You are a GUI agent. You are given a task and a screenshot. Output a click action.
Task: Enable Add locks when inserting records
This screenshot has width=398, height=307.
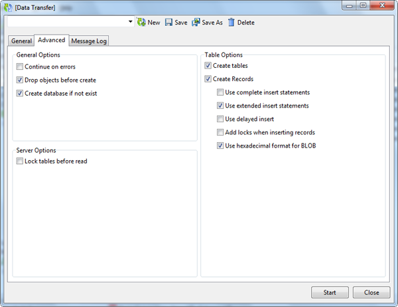220,132
